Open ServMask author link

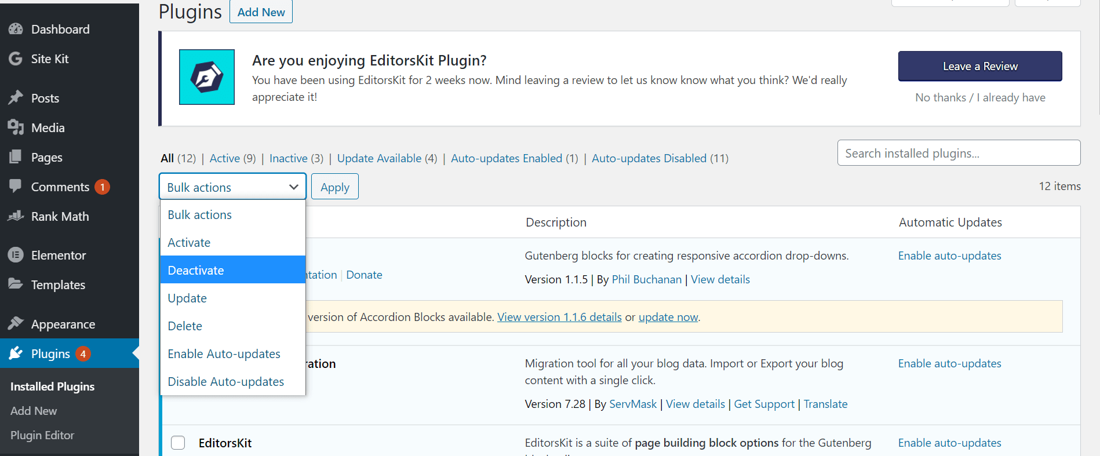tap(633, 404)
